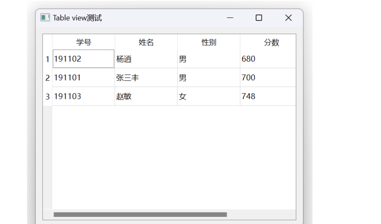This screenshot has width=381, height=224.
Task: Select cell 191102
Action: [x=83, y=59]
